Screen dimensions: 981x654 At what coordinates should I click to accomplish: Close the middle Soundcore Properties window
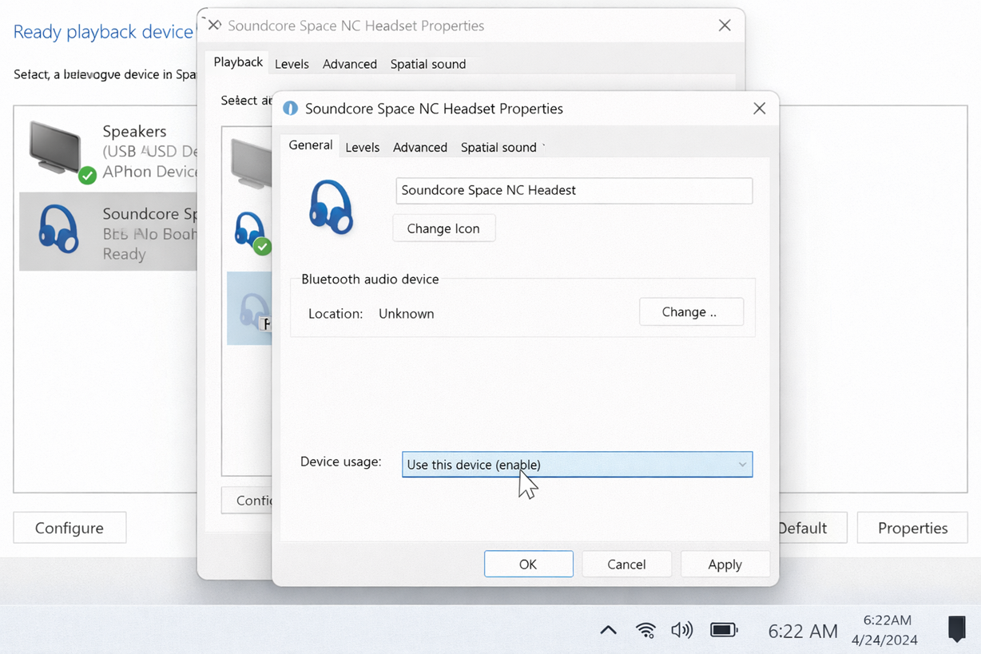click(x=725, y=26)
